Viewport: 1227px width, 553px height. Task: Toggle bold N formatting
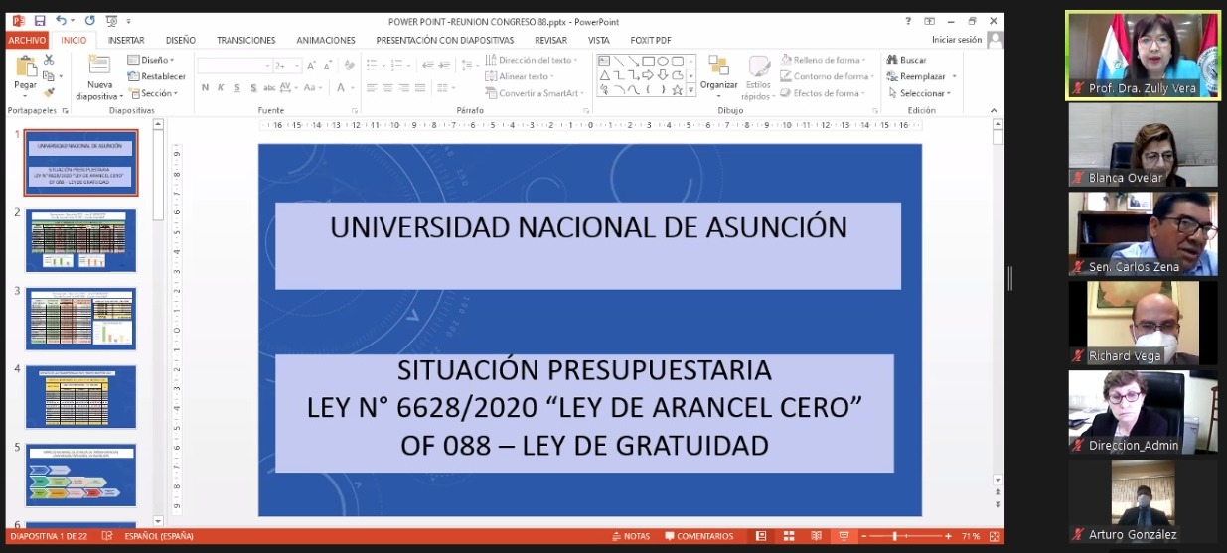coord(206,87)
